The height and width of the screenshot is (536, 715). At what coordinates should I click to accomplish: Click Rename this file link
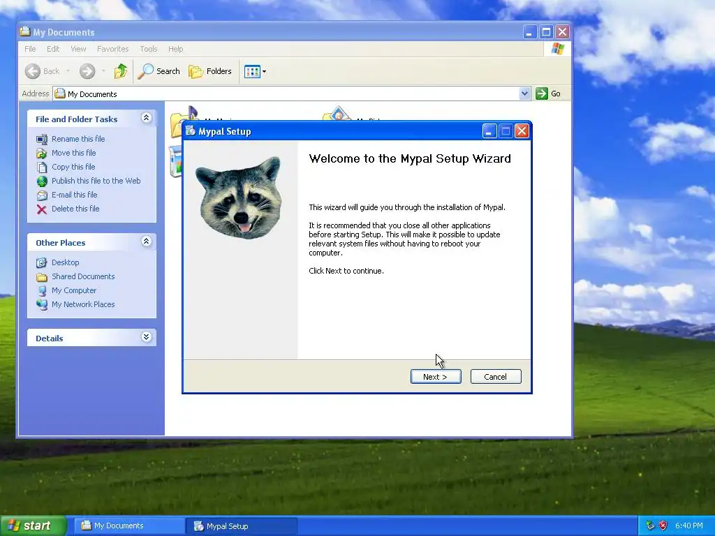[x=78, y=139]
